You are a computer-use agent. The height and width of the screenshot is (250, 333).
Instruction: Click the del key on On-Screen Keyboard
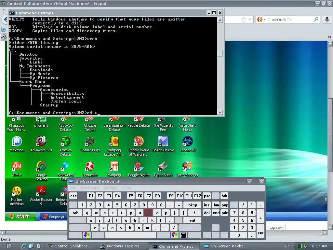click(x=207, y=213)
